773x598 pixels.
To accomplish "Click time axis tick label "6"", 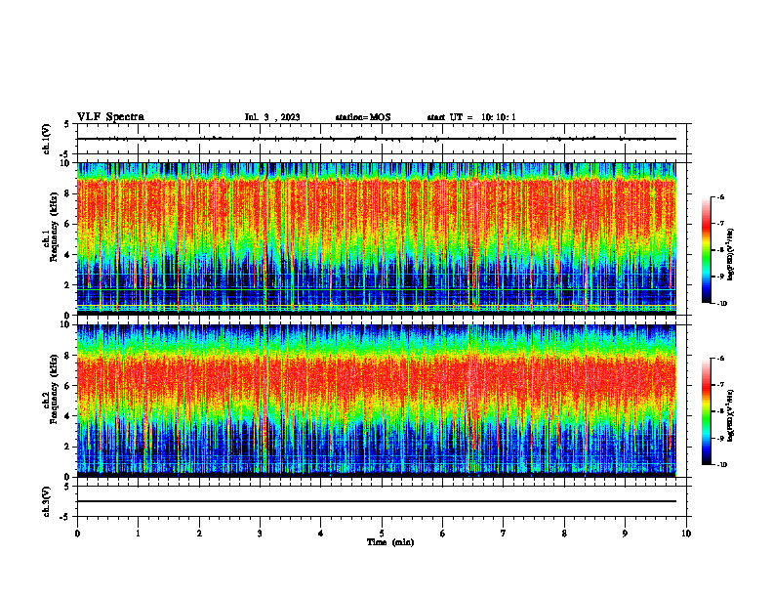I will 443,534.
